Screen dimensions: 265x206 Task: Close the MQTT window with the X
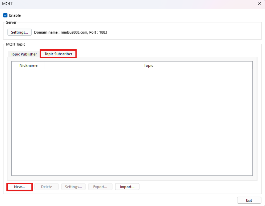tap(259, 4)
